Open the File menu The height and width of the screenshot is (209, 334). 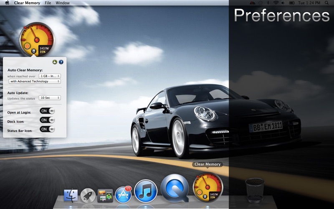(x=48, y=3)
